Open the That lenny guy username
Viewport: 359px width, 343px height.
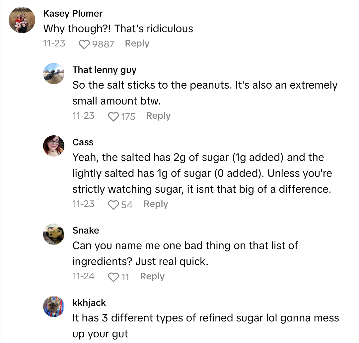pyautogui.click(x=105, y=70)
